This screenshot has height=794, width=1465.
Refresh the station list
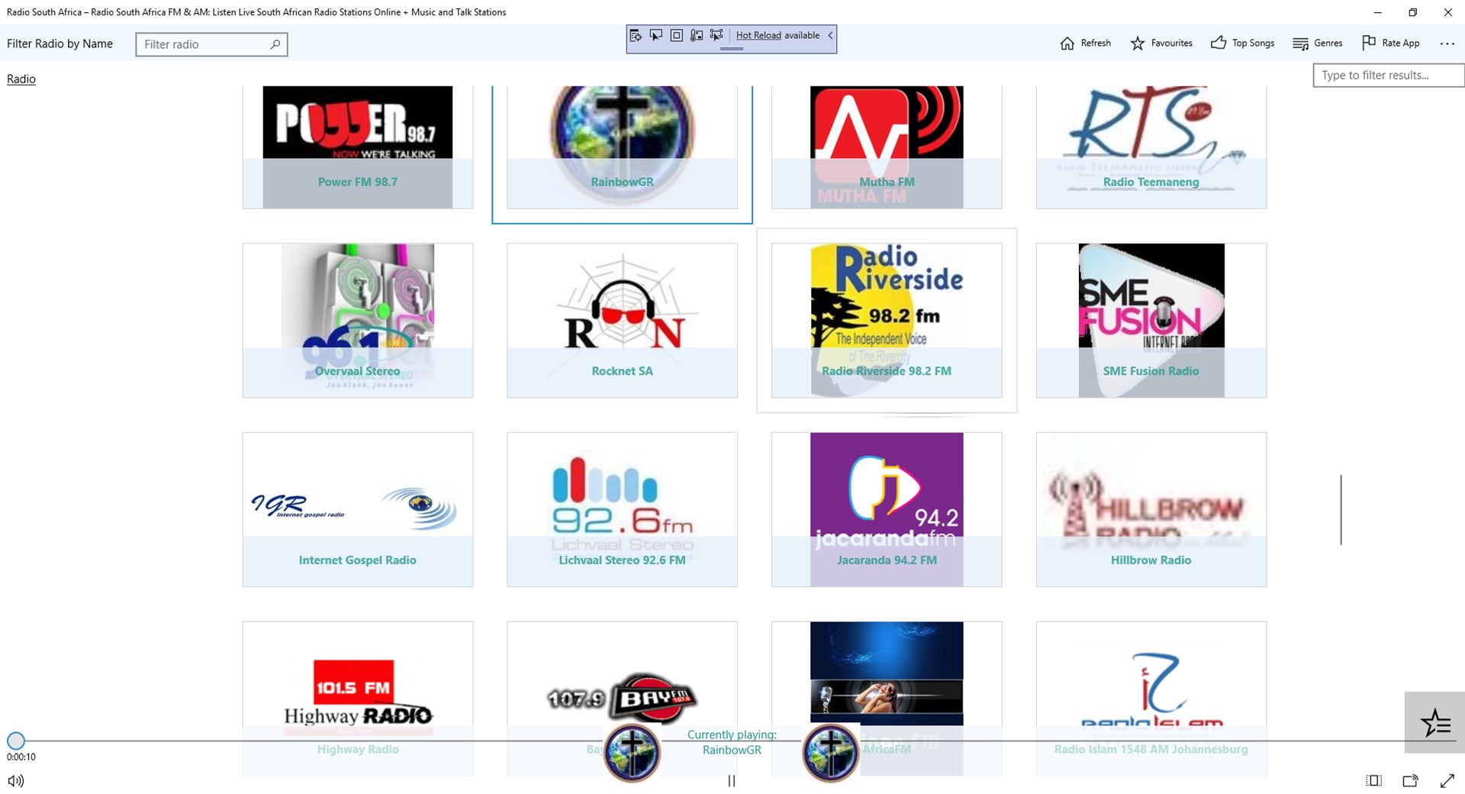click(x=1085, y=43)
